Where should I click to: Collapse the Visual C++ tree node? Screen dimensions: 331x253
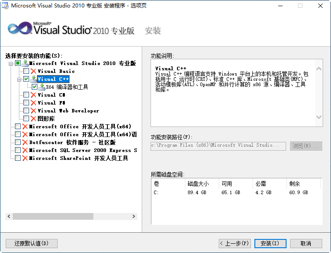(x=19, y=80)
